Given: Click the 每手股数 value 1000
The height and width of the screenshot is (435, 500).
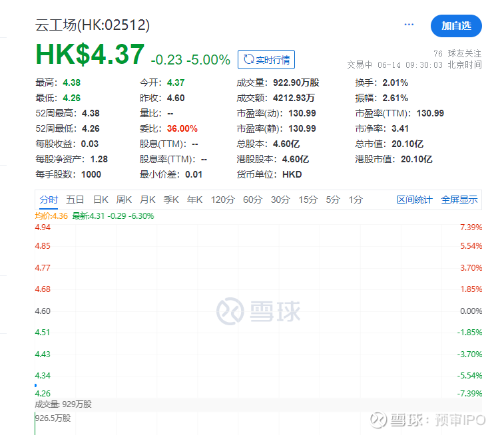Looking at the screenshot, I should coord(91,175).
